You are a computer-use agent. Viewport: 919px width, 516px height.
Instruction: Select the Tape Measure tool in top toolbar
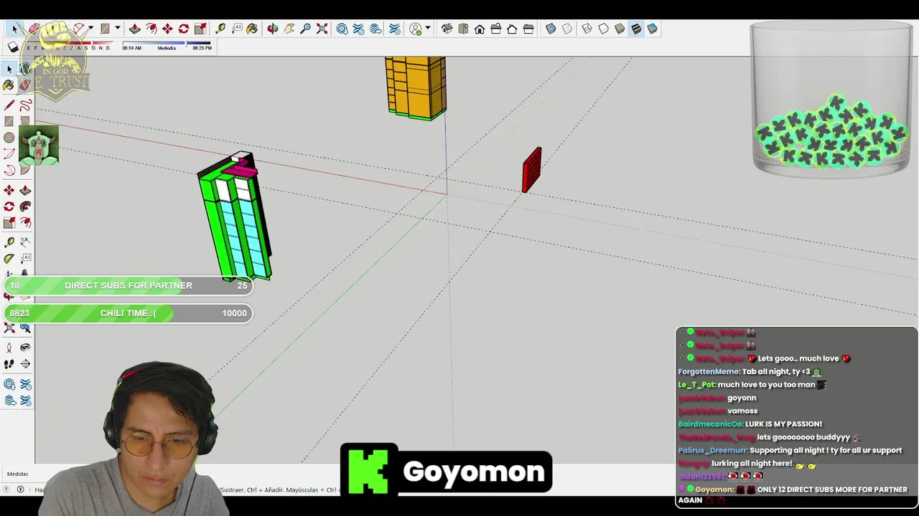coord(220,29)
